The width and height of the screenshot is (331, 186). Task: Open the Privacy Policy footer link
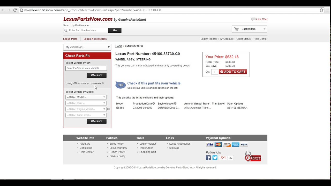[x=117, y=156]
